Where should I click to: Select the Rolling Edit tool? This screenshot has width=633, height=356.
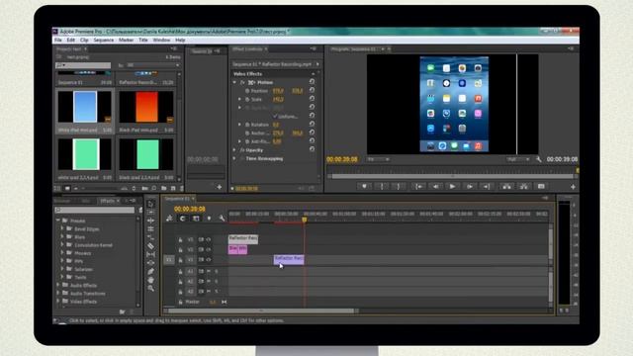(x=151, y=229)
